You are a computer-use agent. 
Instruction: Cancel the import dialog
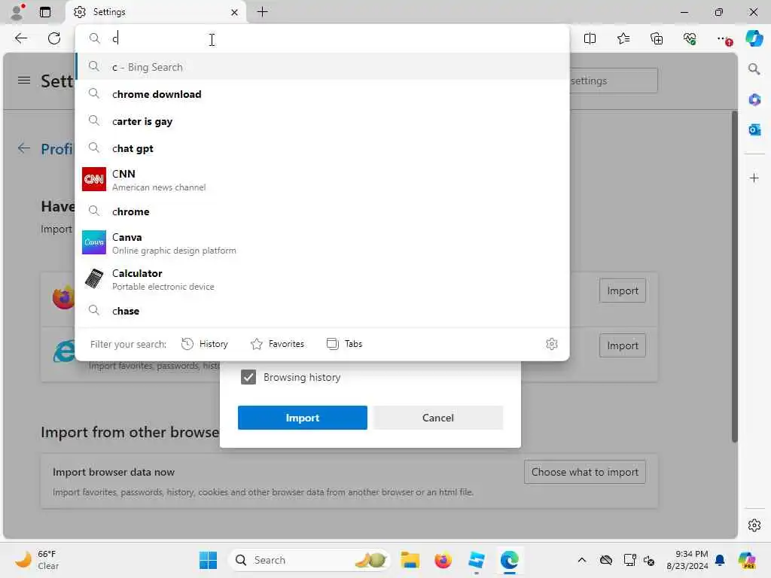click(437, 418)
